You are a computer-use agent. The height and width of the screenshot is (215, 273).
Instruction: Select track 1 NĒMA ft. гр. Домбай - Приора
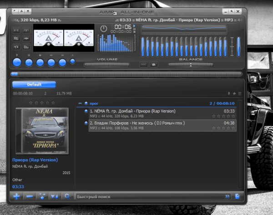click(162, 114)
